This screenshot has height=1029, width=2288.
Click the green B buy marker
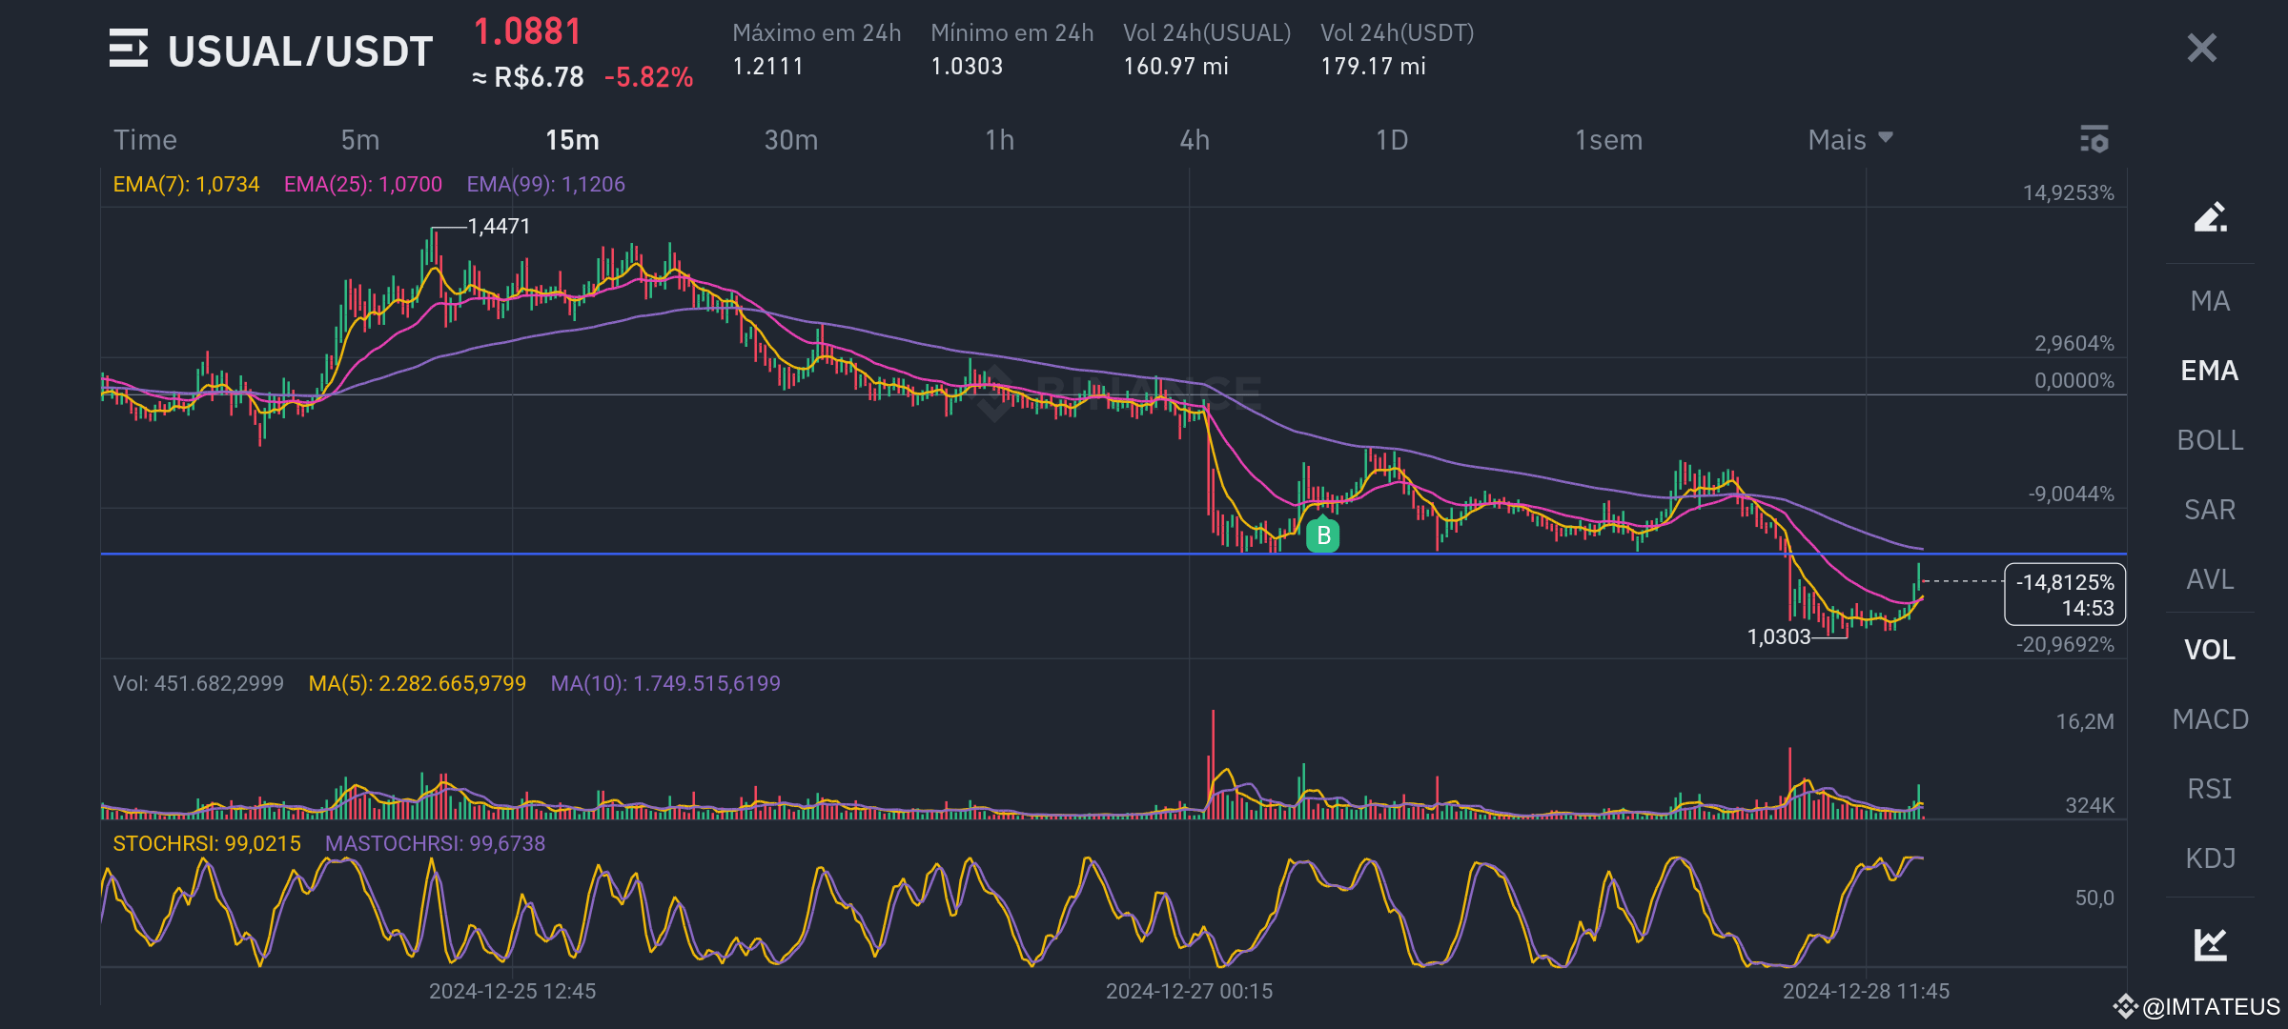1323,535
